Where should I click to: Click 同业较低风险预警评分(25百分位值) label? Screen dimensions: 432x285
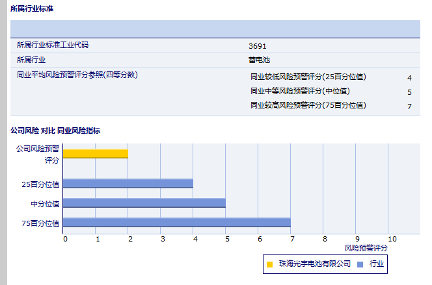coord(308,77)
